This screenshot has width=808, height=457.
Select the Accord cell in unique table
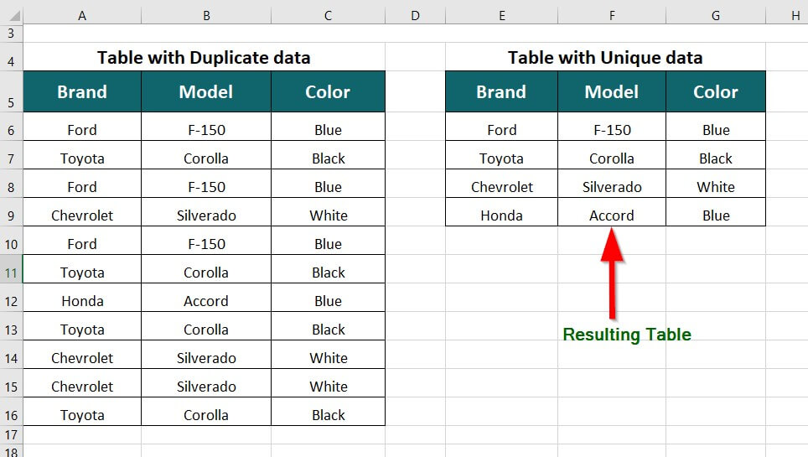(612, 216)
